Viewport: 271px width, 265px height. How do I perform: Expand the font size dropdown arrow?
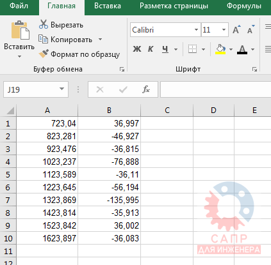pyautogui.click(x=224, y=30)
